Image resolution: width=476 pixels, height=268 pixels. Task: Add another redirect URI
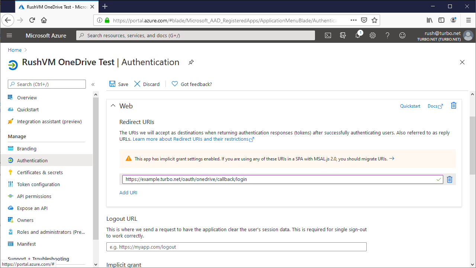click(x=128, y=192)
